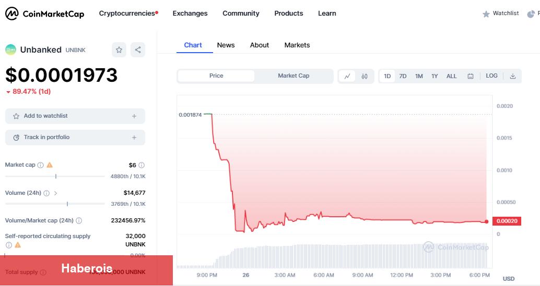The width and height of the screenshot is (540, 286).
Task: Set chart range to 1Y
Action: coord(435,76)
